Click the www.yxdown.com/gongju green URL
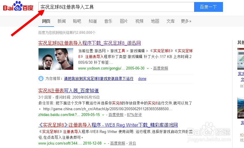Image resolution: width=244 pixels, height=148 pixels. pos(101,68)
